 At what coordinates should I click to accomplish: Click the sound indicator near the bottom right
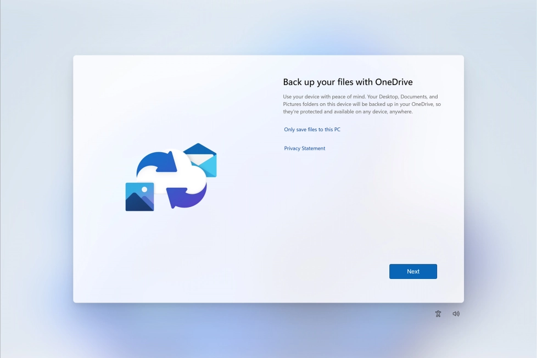(x=456, y=313)
